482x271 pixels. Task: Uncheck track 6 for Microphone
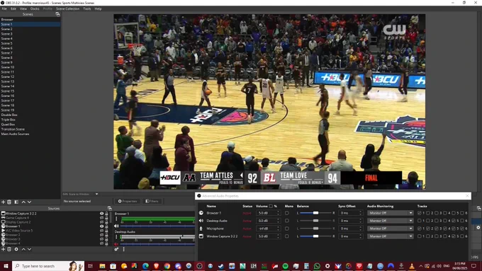[x=462, y=229]
